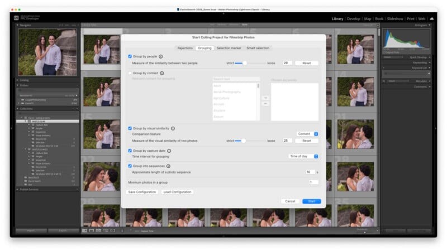Click info icon next to Group by capture date

pos(169,151)
